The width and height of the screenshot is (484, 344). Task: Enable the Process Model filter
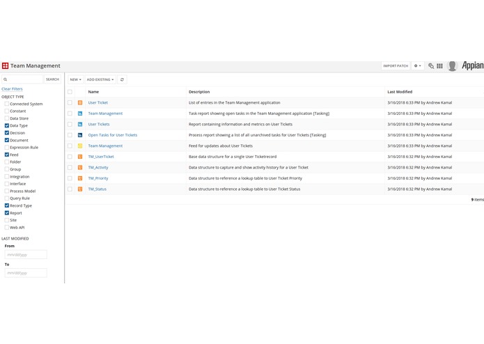(7, 191)
